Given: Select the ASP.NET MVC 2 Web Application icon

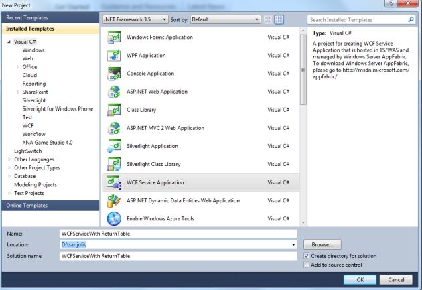Looking at the screenshot, I should 114,128.
